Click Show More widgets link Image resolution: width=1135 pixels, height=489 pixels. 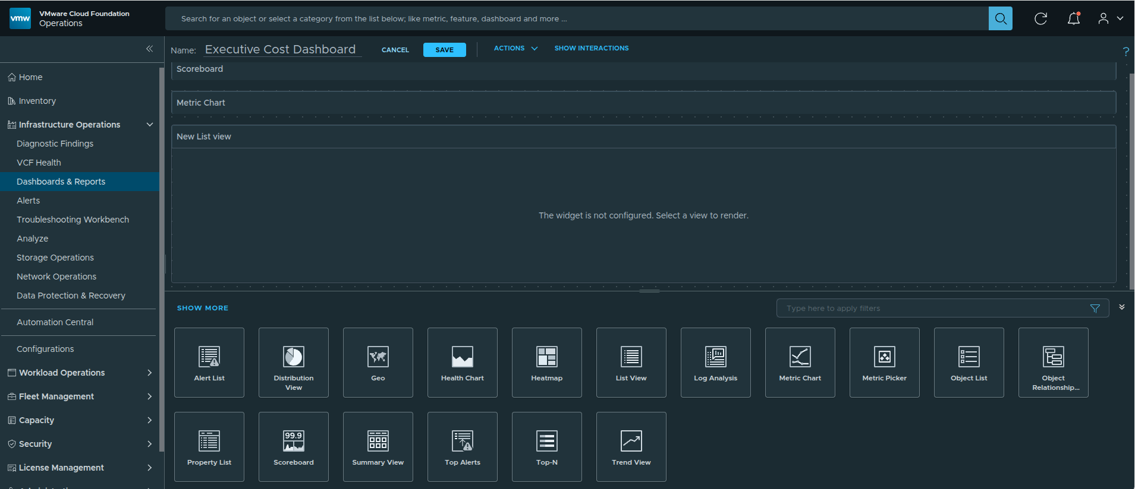pyautogui.click(x=203, y=308)
